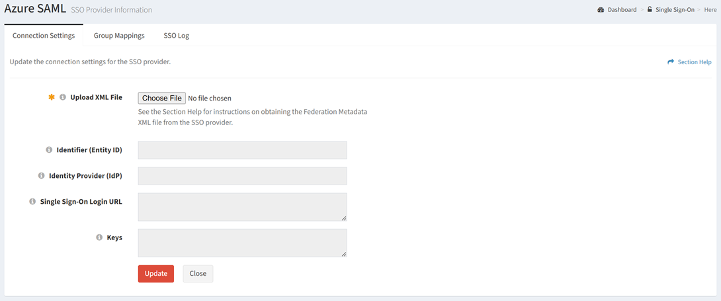Click the info icon beside Single Sign-On Login URL

pos(32,201)
